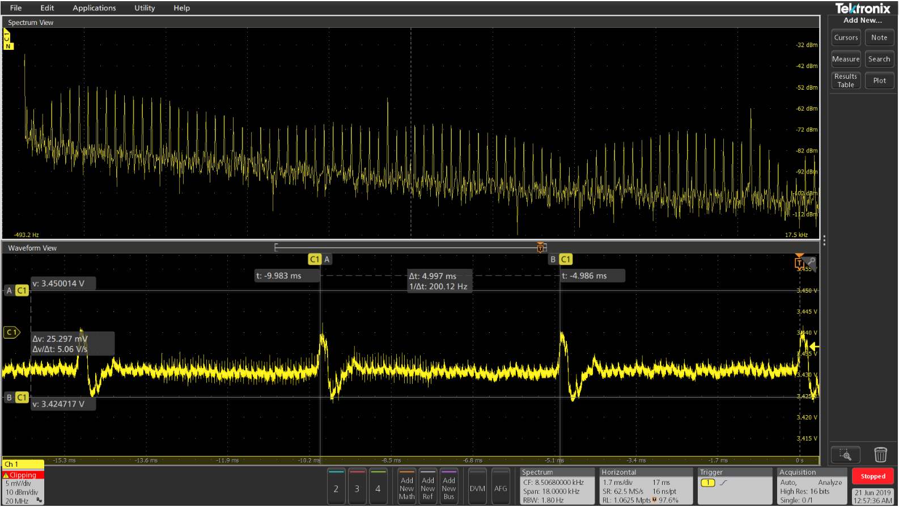Click the trigger position T marker
This screenshot has height=507, width=899.
coord(799,262)
